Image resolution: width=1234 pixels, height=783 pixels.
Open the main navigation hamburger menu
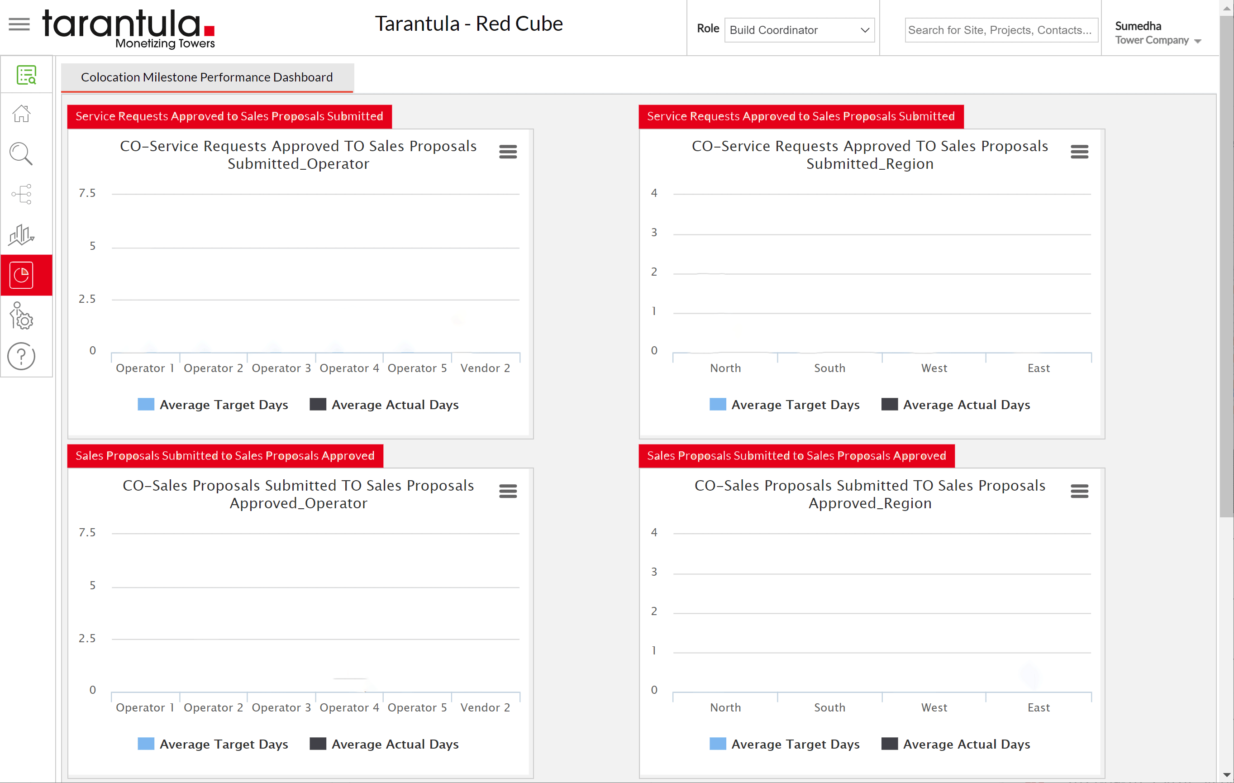tap(19, 24)
